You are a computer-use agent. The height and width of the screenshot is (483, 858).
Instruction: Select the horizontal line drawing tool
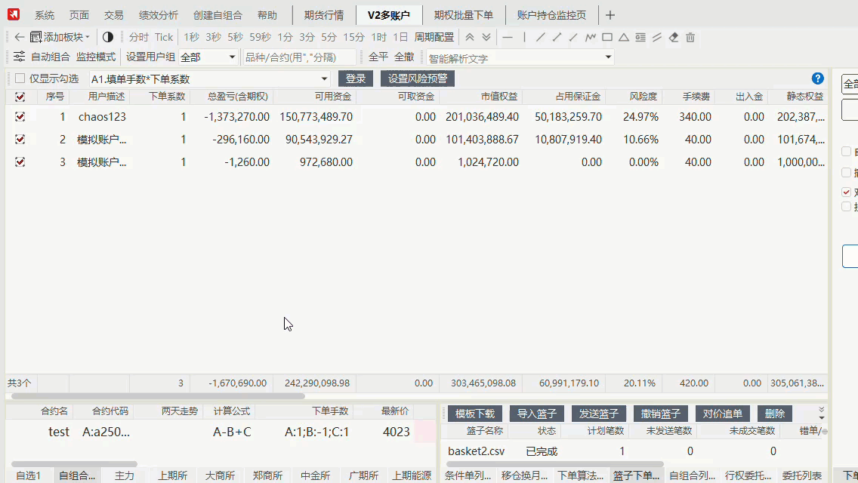(508, 37)
